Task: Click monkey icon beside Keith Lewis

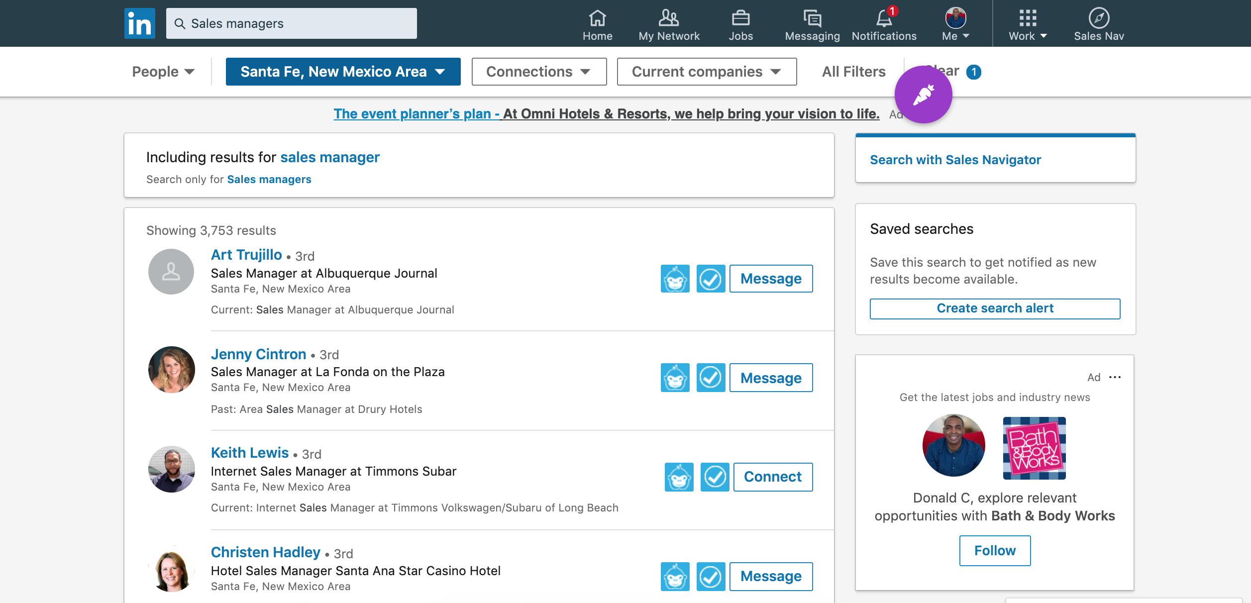Action: pyautogui.click(x=679, y=477)
